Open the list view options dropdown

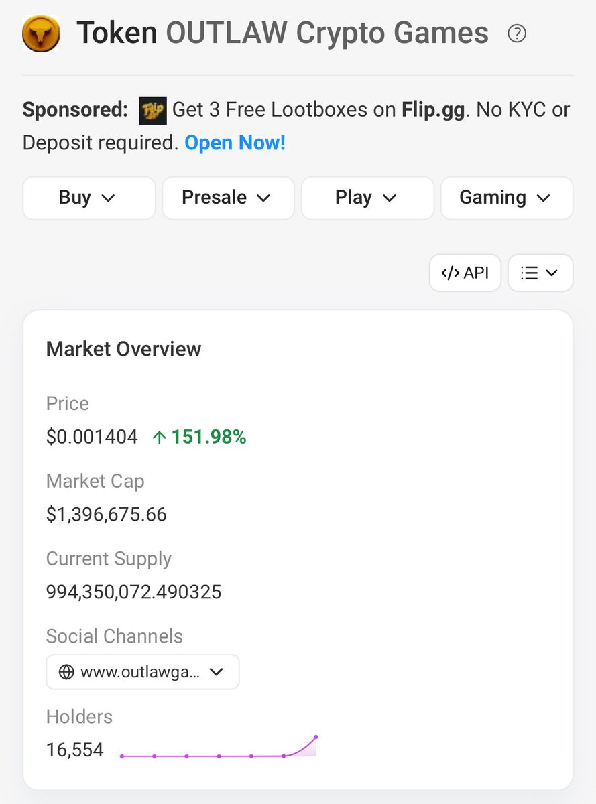click(540, 273)
